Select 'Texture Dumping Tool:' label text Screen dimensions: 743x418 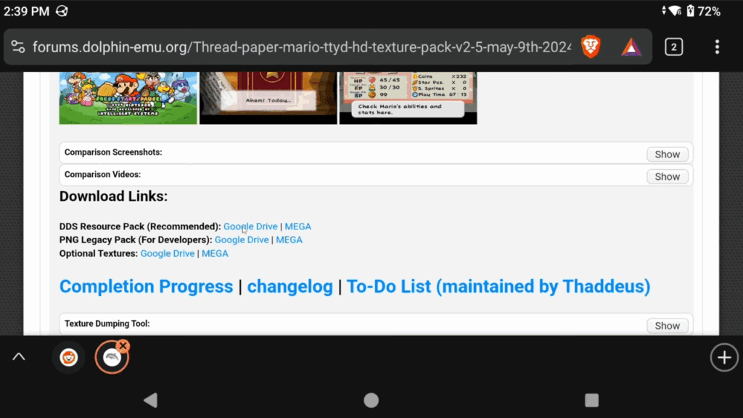(107, 324)
